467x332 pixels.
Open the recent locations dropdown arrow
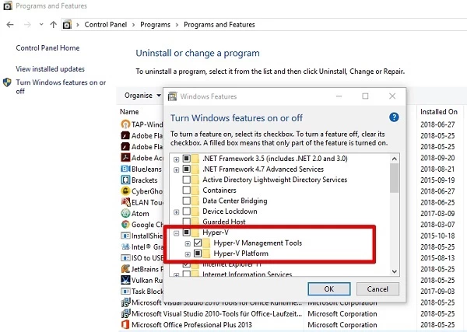pyautogui.click(x=41, y=24)
